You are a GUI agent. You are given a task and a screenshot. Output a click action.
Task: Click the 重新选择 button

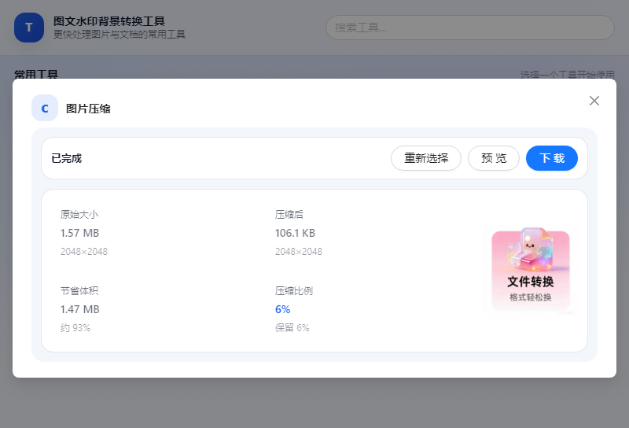point(426,158)
